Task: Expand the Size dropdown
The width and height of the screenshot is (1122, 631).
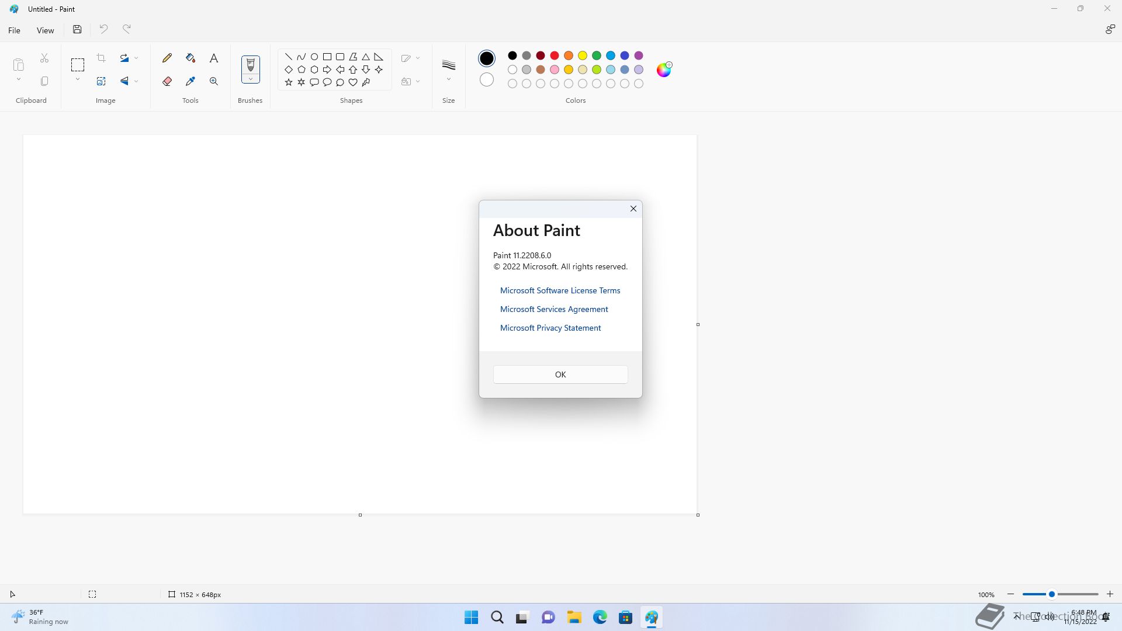Action: pyautogui.click(x=448, y=79)
